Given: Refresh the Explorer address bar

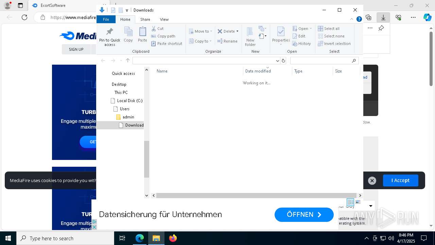Looking at the screenshot, I should point(283,61).
